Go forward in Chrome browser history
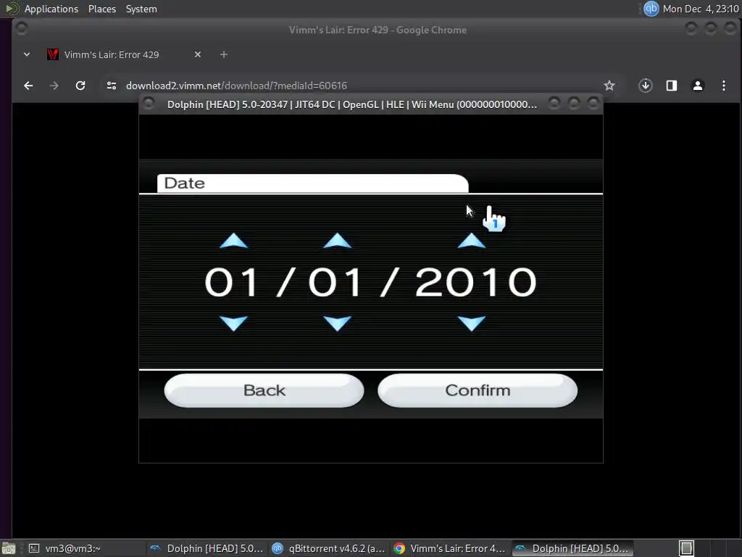This screenshot has width=742, height=557. pyautogui.click(x=54, y=86)
